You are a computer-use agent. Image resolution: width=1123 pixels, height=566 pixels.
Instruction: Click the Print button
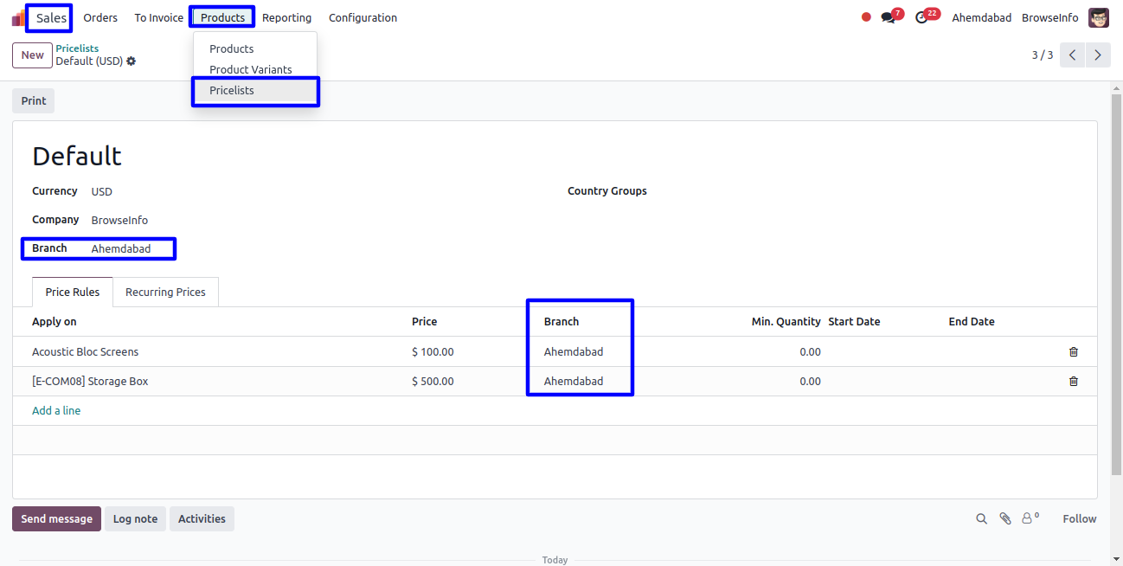pyautogui.click(x=34, y=101)
